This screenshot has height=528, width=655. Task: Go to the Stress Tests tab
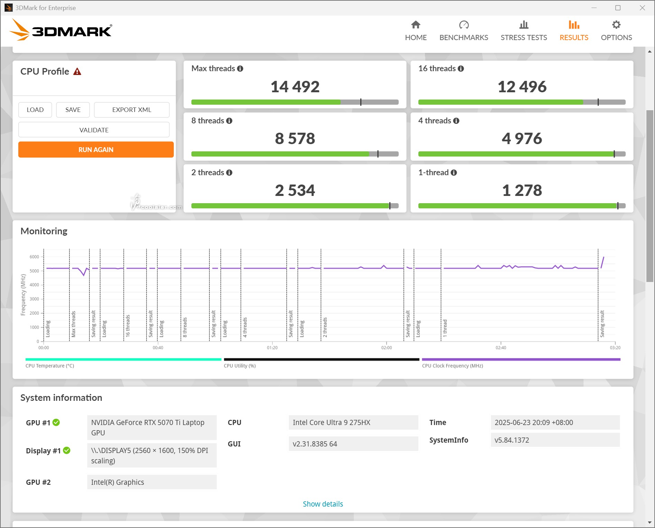(x=524, y=30)
